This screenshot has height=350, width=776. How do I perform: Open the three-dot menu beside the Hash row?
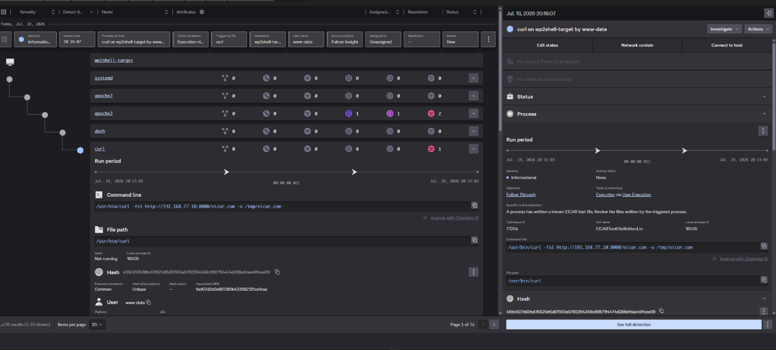[474, 272]
